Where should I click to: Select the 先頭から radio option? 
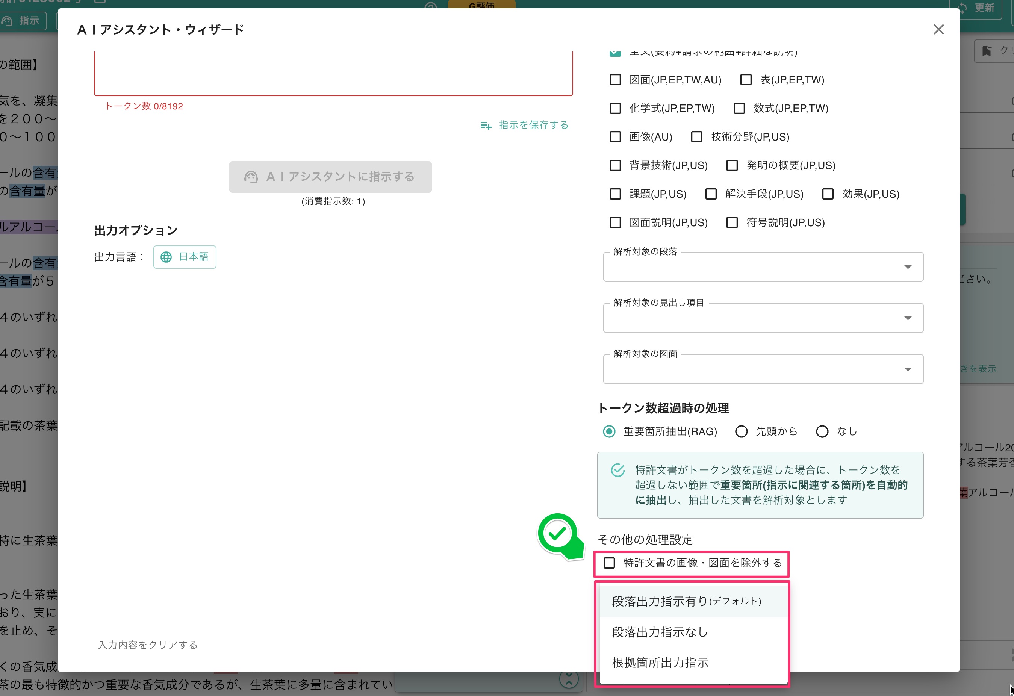[x=741, y=431]
